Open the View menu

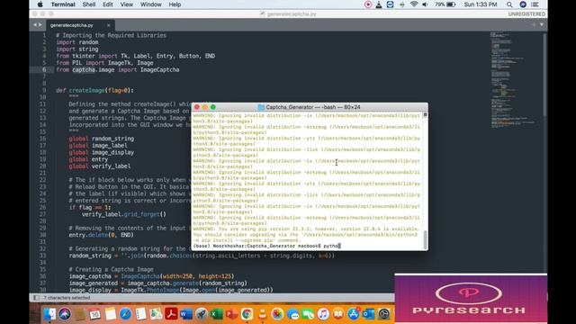[x=126, y=4]
